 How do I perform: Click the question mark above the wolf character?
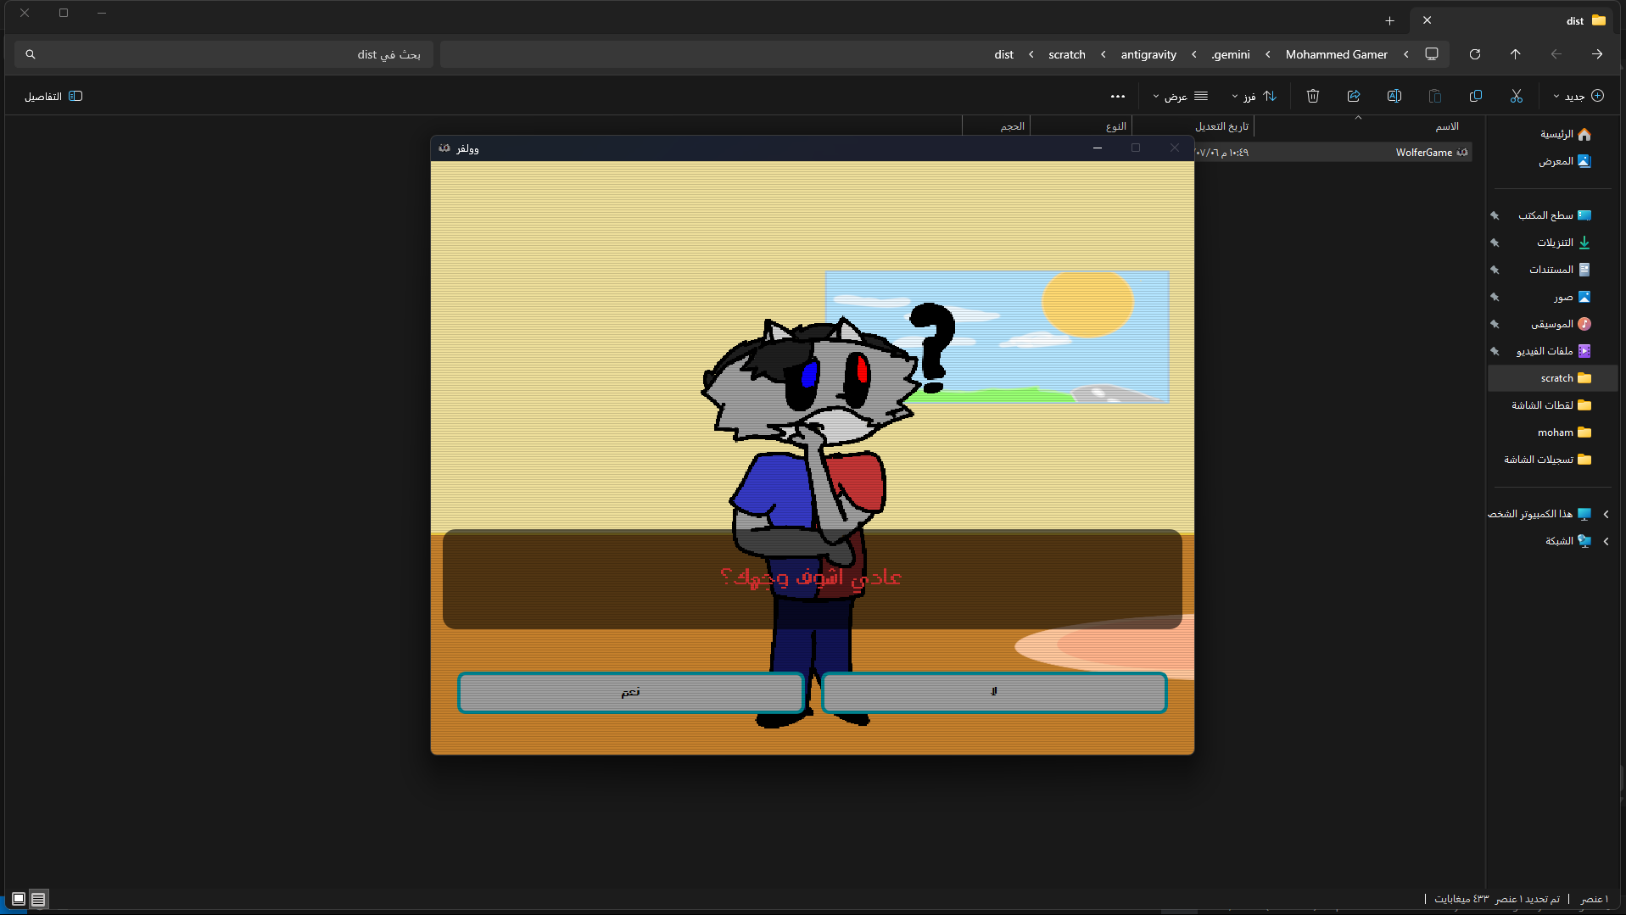pyautogui.click(x=932, y=348)
